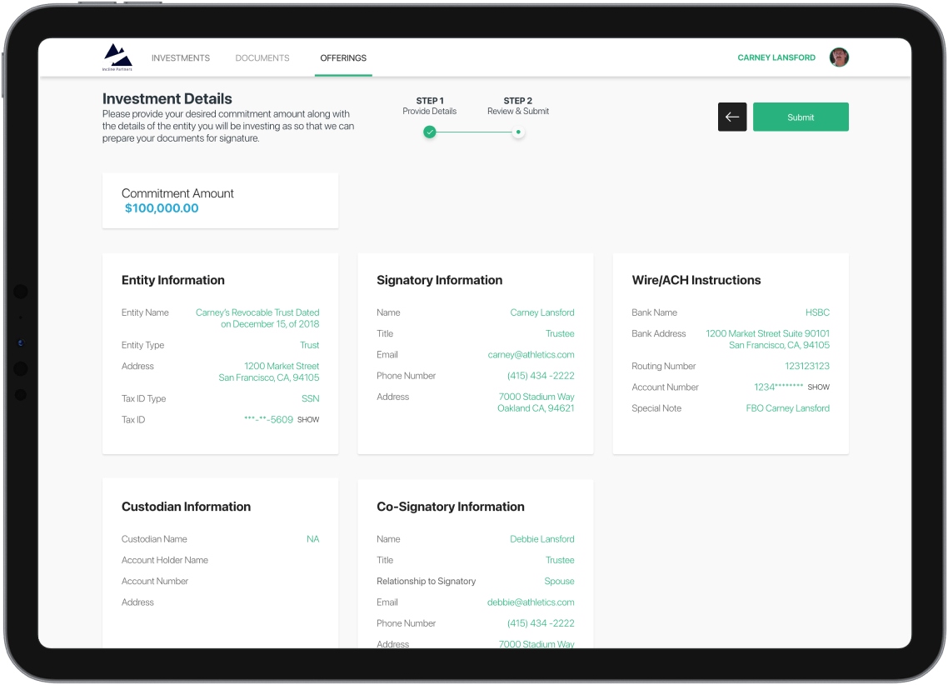Click the signatory phone number

[x=541, y=376]
